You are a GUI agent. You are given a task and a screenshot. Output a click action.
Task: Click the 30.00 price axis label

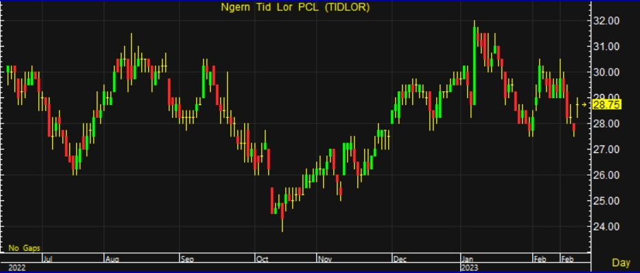pyautogui.click(x=607, y=72)
